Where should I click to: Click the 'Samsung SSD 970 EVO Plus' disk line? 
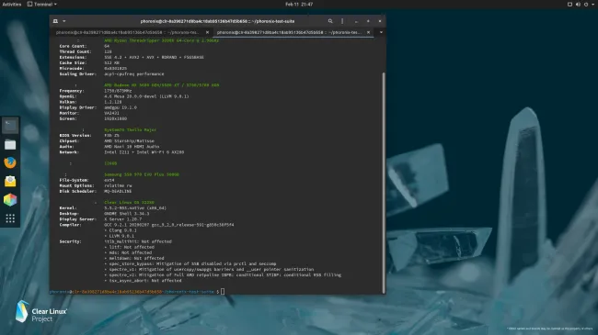(142, 174)
